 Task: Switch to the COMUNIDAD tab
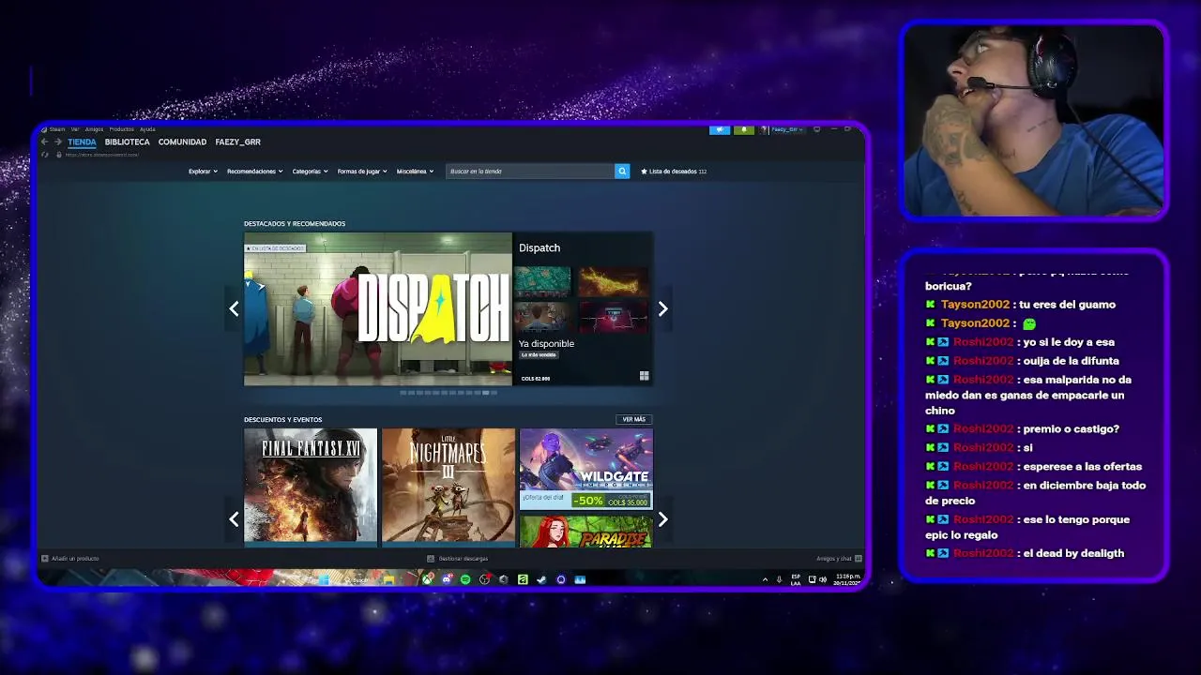pos(182,142)
